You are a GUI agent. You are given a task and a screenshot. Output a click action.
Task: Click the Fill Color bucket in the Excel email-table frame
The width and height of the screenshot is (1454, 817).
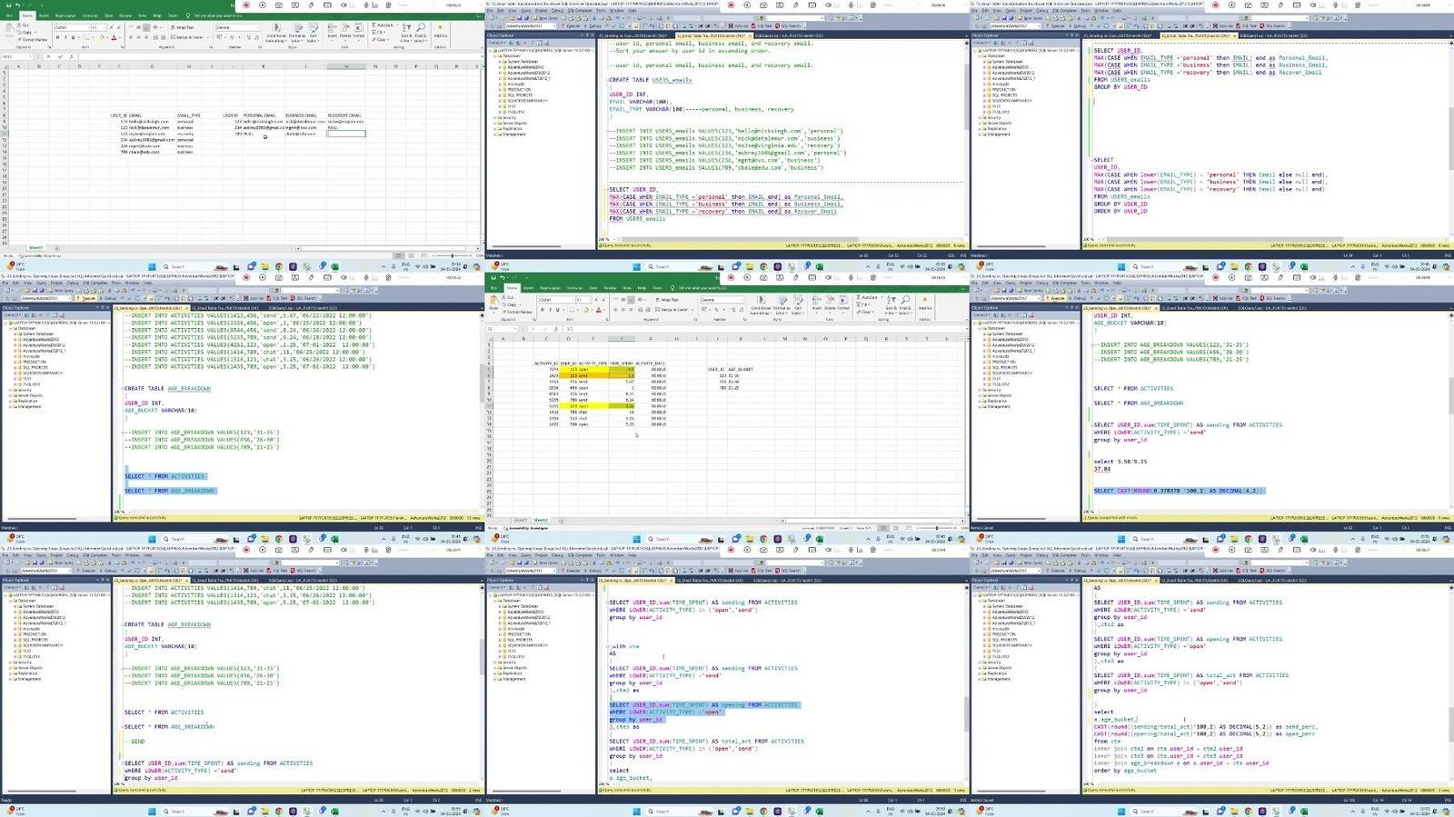coord(102,37)
